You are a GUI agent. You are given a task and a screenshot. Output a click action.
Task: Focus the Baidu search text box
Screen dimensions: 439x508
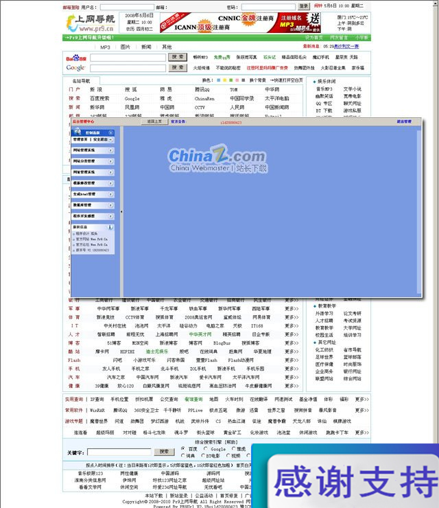pos(128,58)
